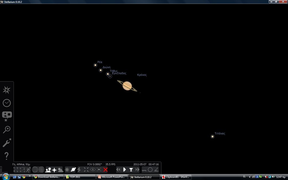Screen dimensions: 288x180
Task: Open the Date/Time window clock icon
Action: pyautogui.click(x=6, y=103)
